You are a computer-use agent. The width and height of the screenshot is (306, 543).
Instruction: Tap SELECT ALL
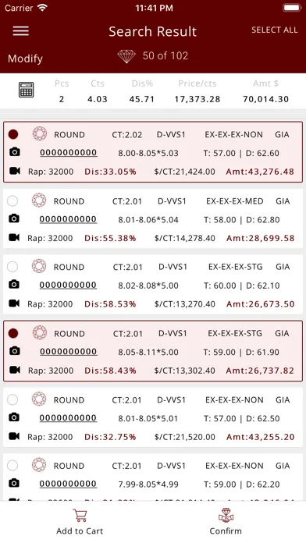point(275,30)
